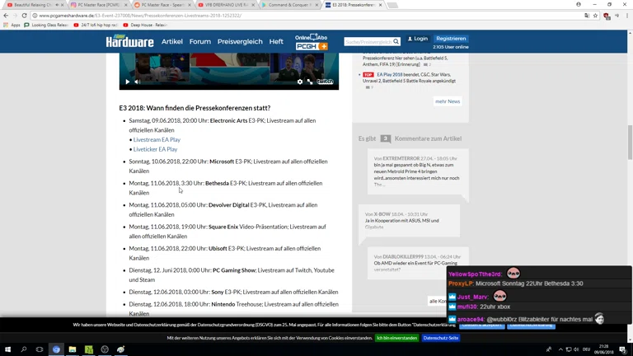Click the mehr News button
633x356 pixels.
[448, 101]
